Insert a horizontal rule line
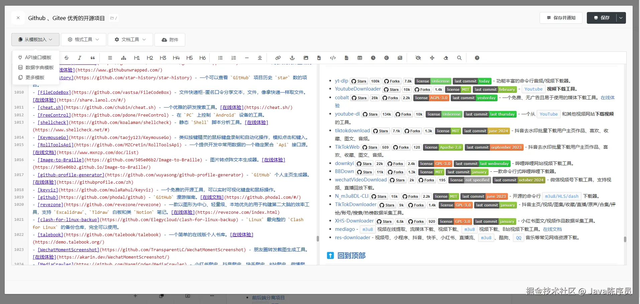Viewport: 640px width, 304px height. click(247, 58)
